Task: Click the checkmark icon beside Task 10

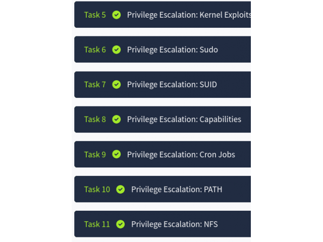Action: (121, 190)
